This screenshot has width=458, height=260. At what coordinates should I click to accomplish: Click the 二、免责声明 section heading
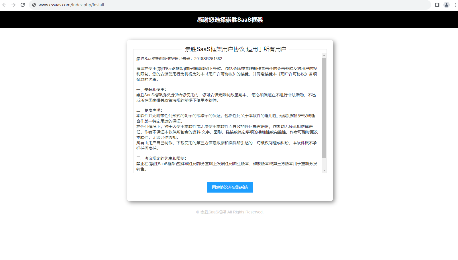pyautogui.click(x=149, y=110)
